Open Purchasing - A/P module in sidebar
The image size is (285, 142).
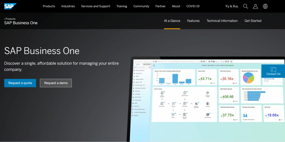[x=140, y=85]
